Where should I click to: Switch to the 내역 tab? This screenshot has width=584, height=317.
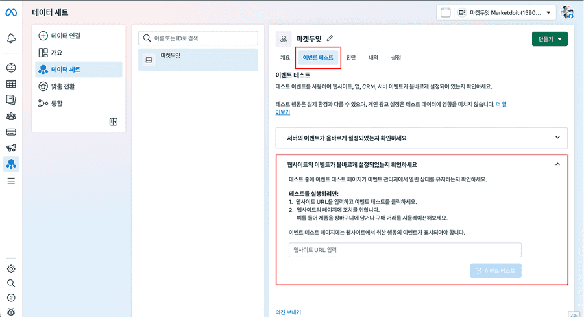(x=373, y=57)
